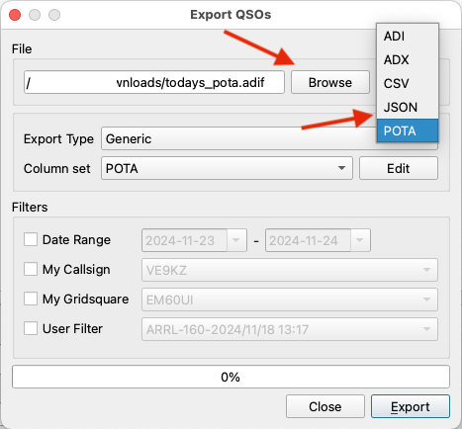Click the file path input field

point(154,82)
